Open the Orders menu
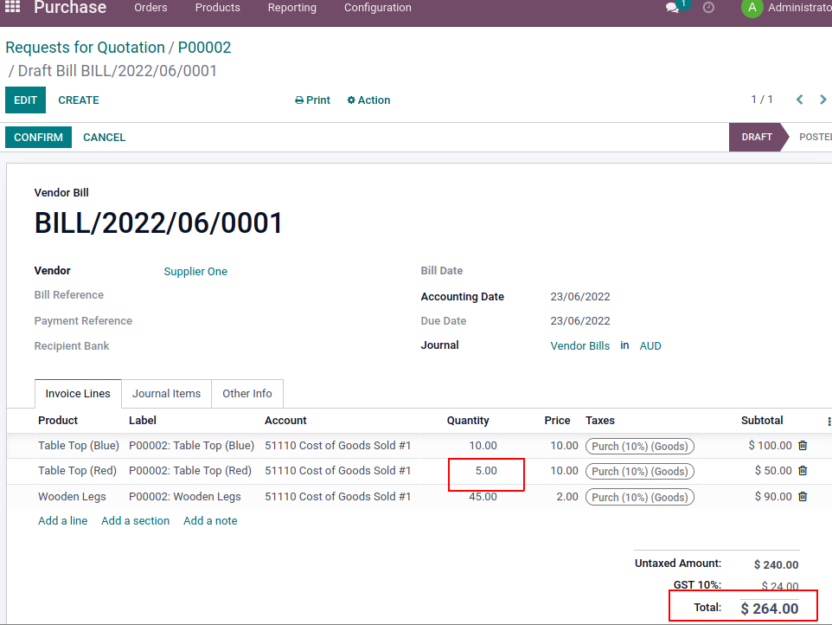Screen dimensions: 832x625 click(150, 8)
